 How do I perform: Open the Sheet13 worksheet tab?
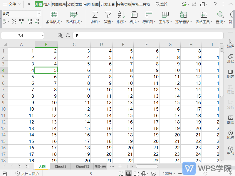(82, 166)
